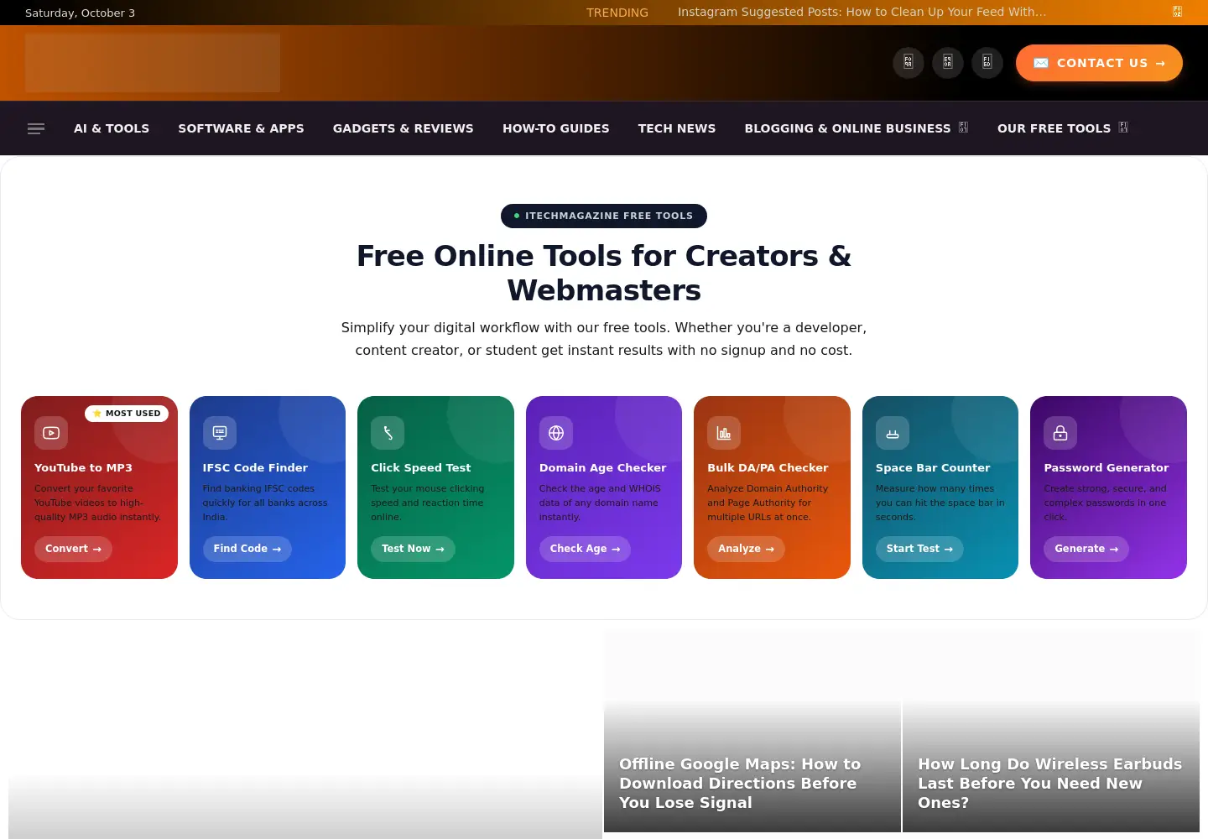Click the IFSC Code Finder title
Screen dimensions: 1208x839
click(255, 468)
